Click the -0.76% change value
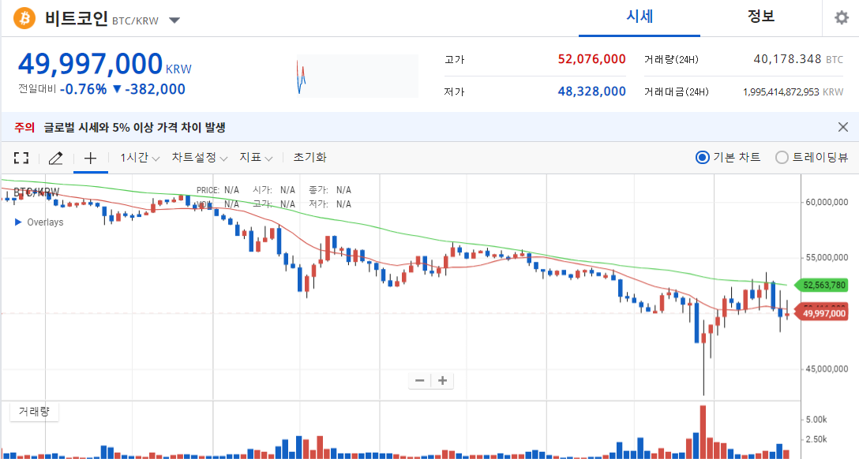 tap(83, 89)
